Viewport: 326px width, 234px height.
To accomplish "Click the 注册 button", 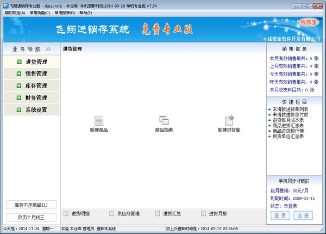I will click(x=303, y=215).
